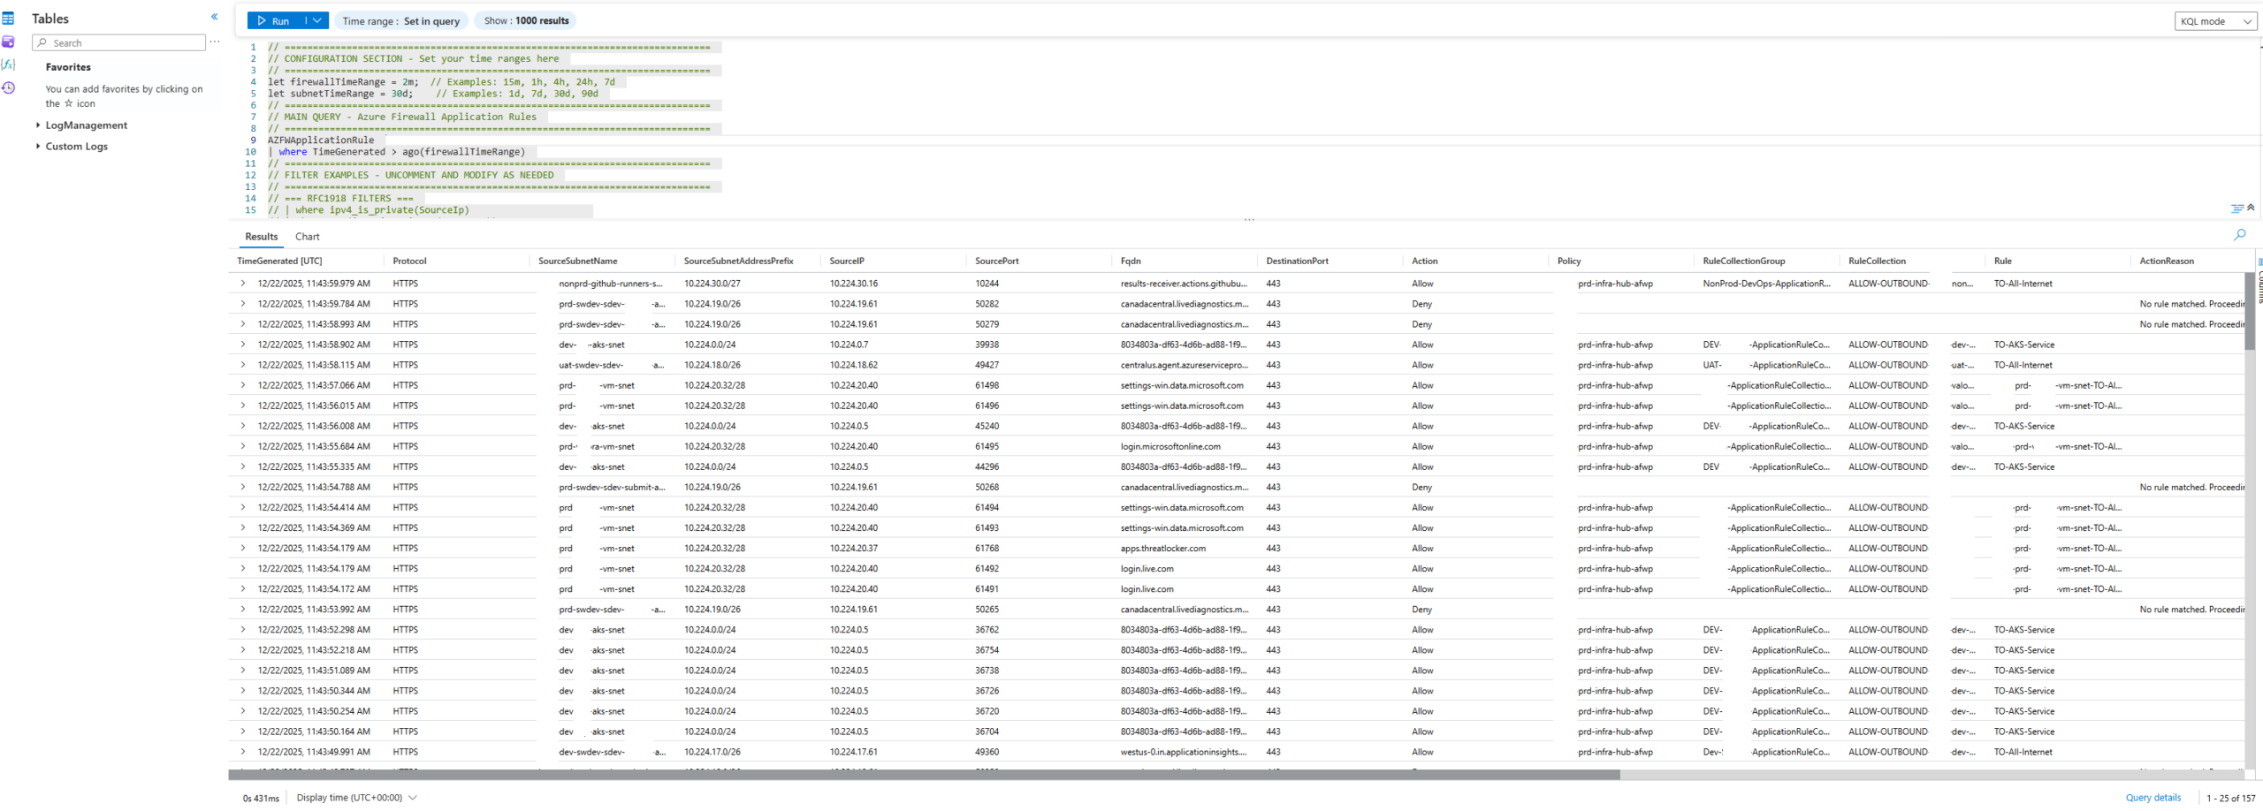2263x811 pixels.
Task: Run the query
Action: pos(274,20)
